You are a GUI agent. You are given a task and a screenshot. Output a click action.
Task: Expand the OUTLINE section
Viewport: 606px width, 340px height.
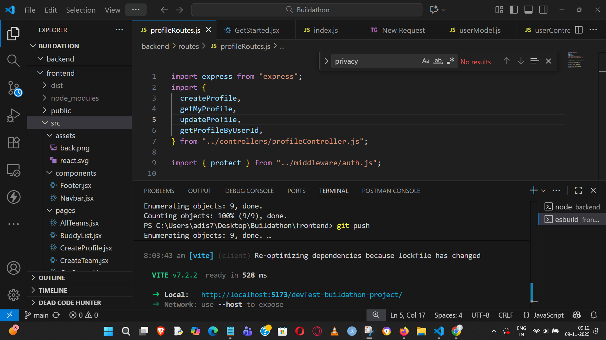tap(52, 278)
